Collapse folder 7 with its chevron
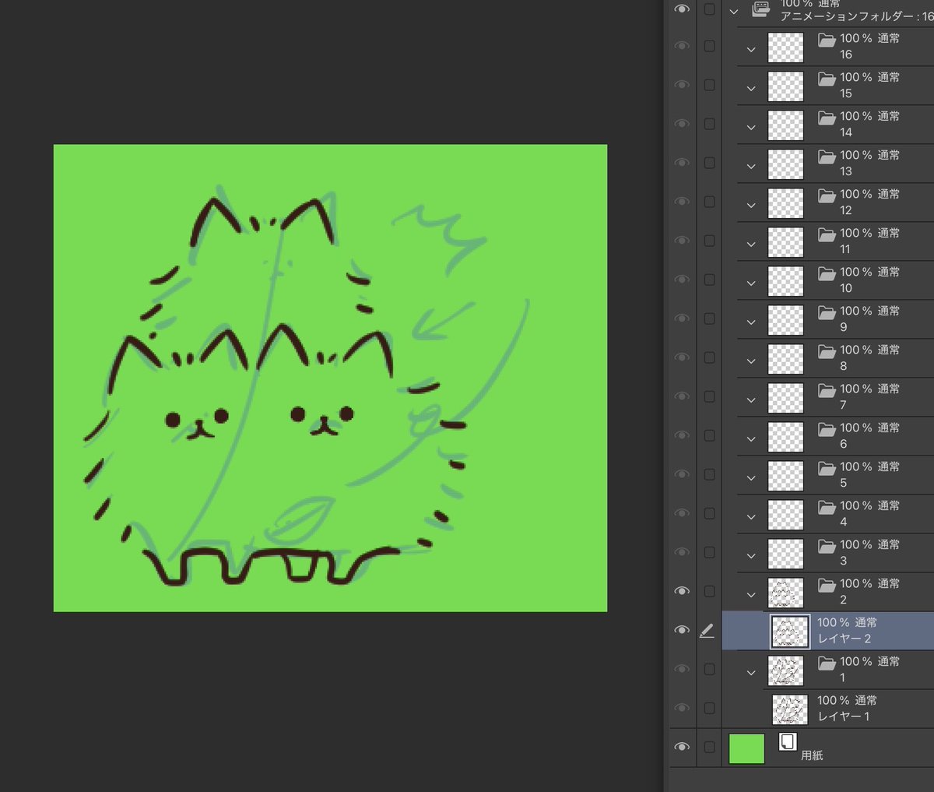Image resolution: width=934 pixels, height=792 pixels. point(751,400)
